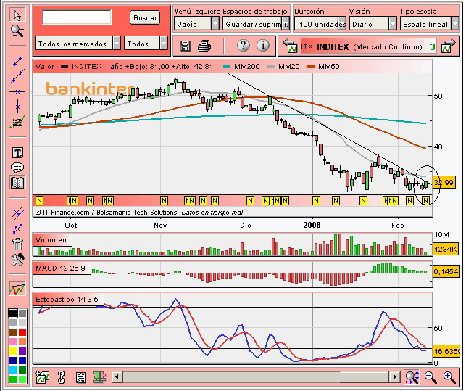Select the magnifier zoom tool in left toolbar
The height and width of the screenshot is (391, 466).
point(17,30)
